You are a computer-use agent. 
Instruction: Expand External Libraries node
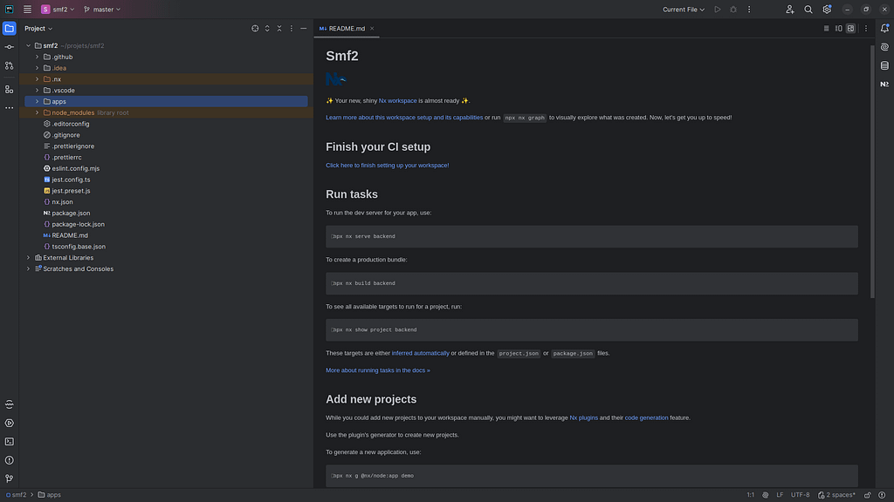pyautogui.click(x=29, y=258)
